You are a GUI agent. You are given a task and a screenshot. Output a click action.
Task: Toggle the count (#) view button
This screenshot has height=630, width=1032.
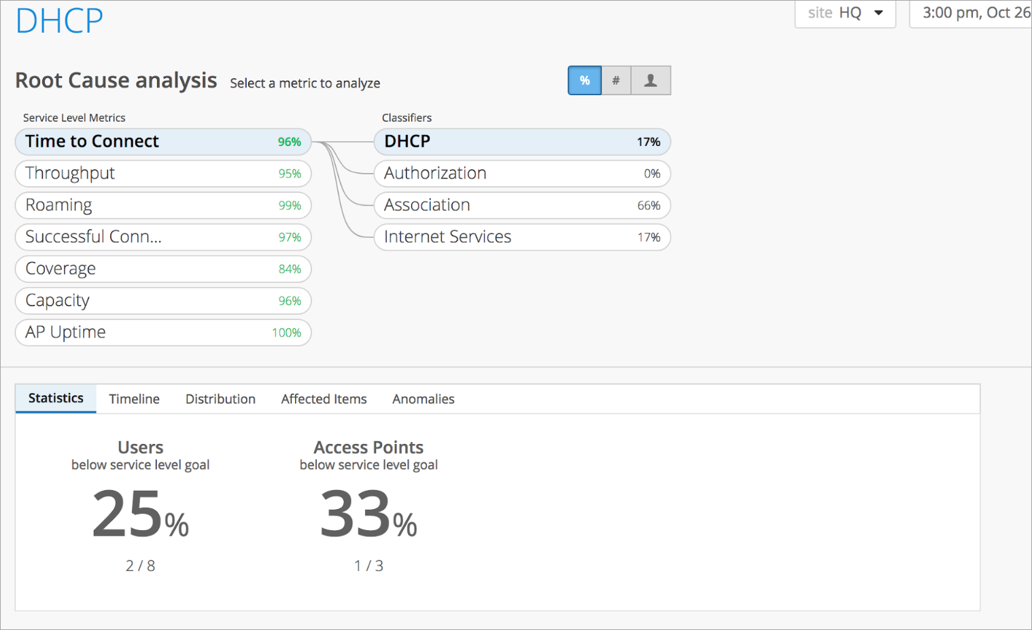point(616,81)
